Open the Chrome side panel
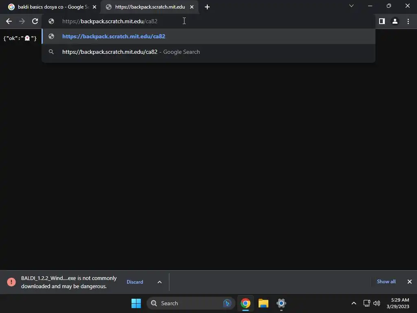417x313 pixels. coord(382,21)
